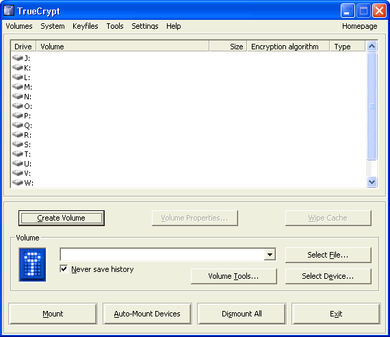Open the Keyfiles menu
390x337 pixels.
86,26
